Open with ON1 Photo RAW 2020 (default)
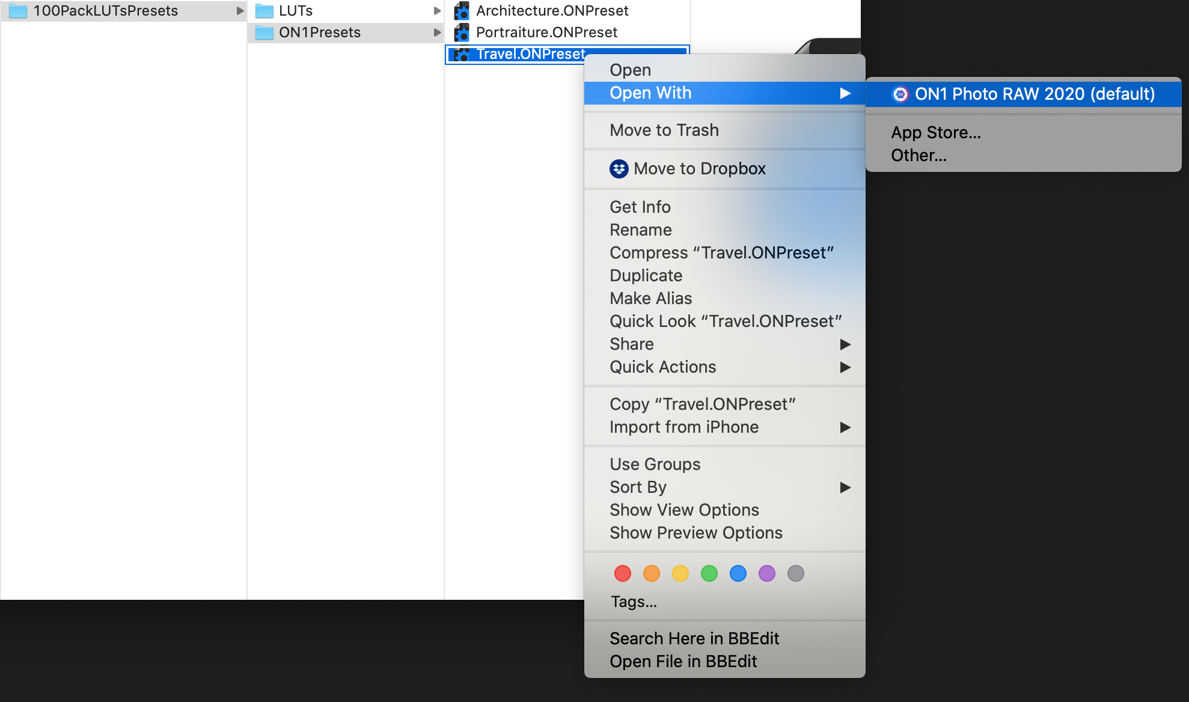1189x702 pixels. 1024,94
